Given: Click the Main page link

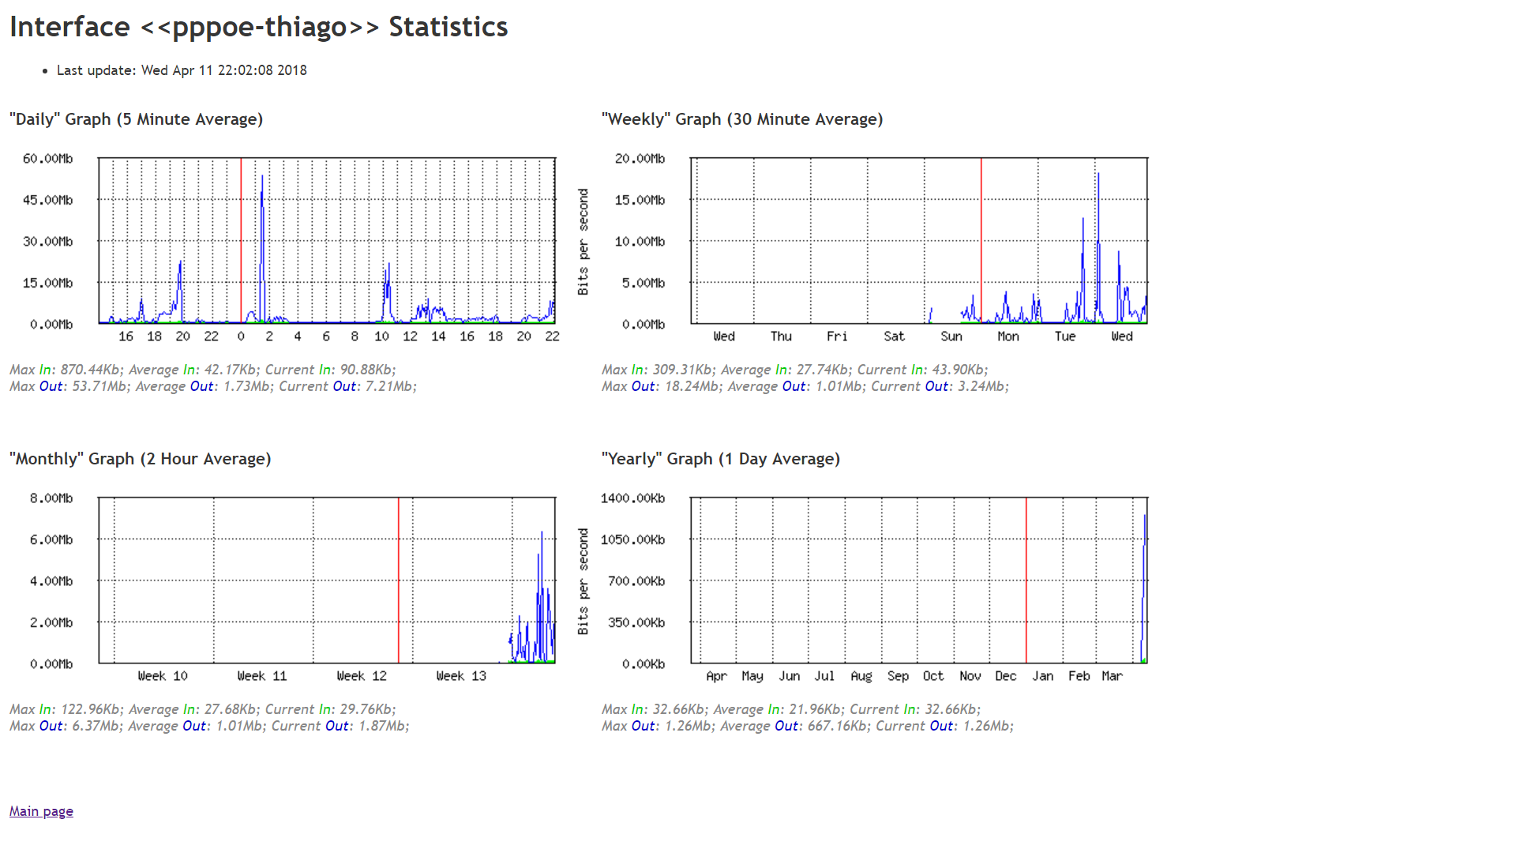Looking at the screenshot, I should [x=41, y=811].
